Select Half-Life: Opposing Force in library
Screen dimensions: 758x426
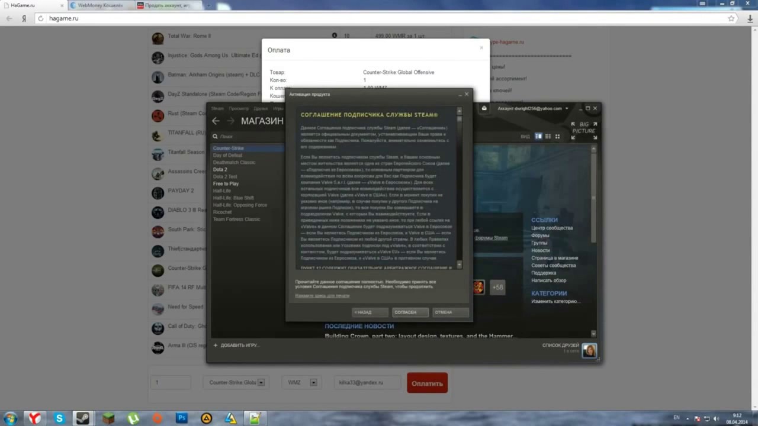coord(240,205)
